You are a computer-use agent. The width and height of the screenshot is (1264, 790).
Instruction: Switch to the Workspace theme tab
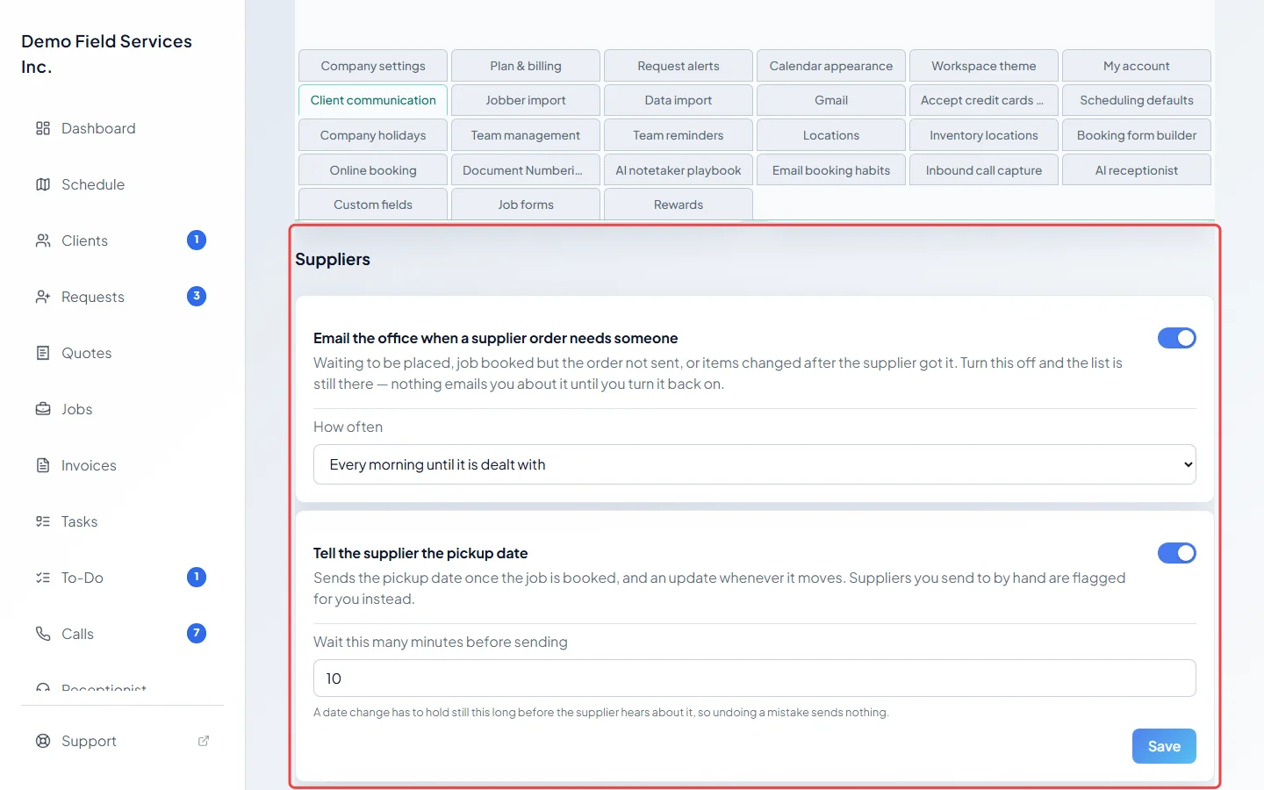984,66
